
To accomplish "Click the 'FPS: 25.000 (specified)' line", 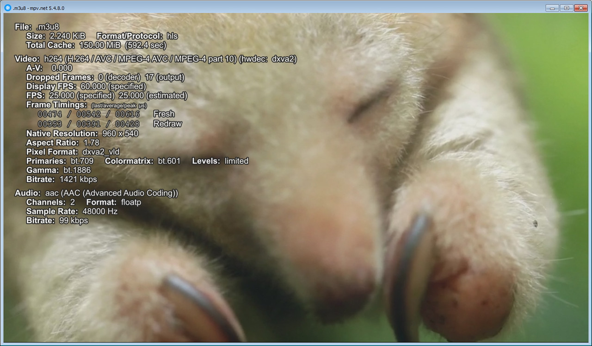I will [107, 96].
